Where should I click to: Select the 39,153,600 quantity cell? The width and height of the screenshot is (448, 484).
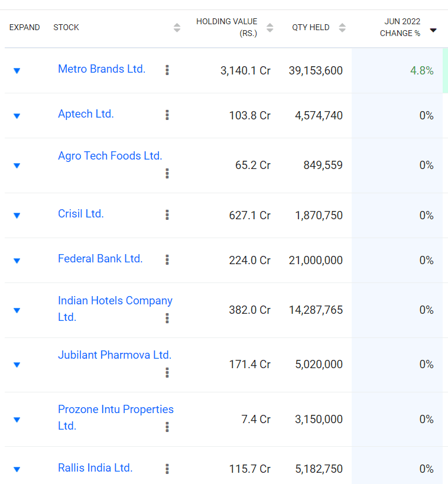coord(316,71)
